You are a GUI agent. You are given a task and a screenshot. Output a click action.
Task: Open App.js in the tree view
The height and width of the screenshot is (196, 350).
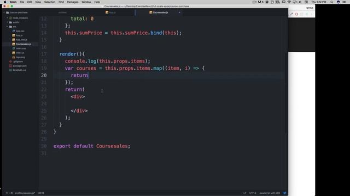pyautogui.click(x=19, y=35)
